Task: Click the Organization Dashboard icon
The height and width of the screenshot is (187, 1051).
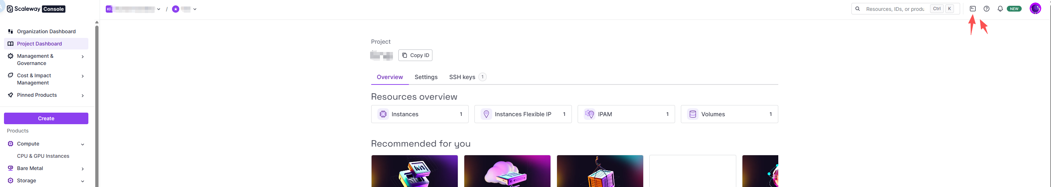Action: [11, 31]
